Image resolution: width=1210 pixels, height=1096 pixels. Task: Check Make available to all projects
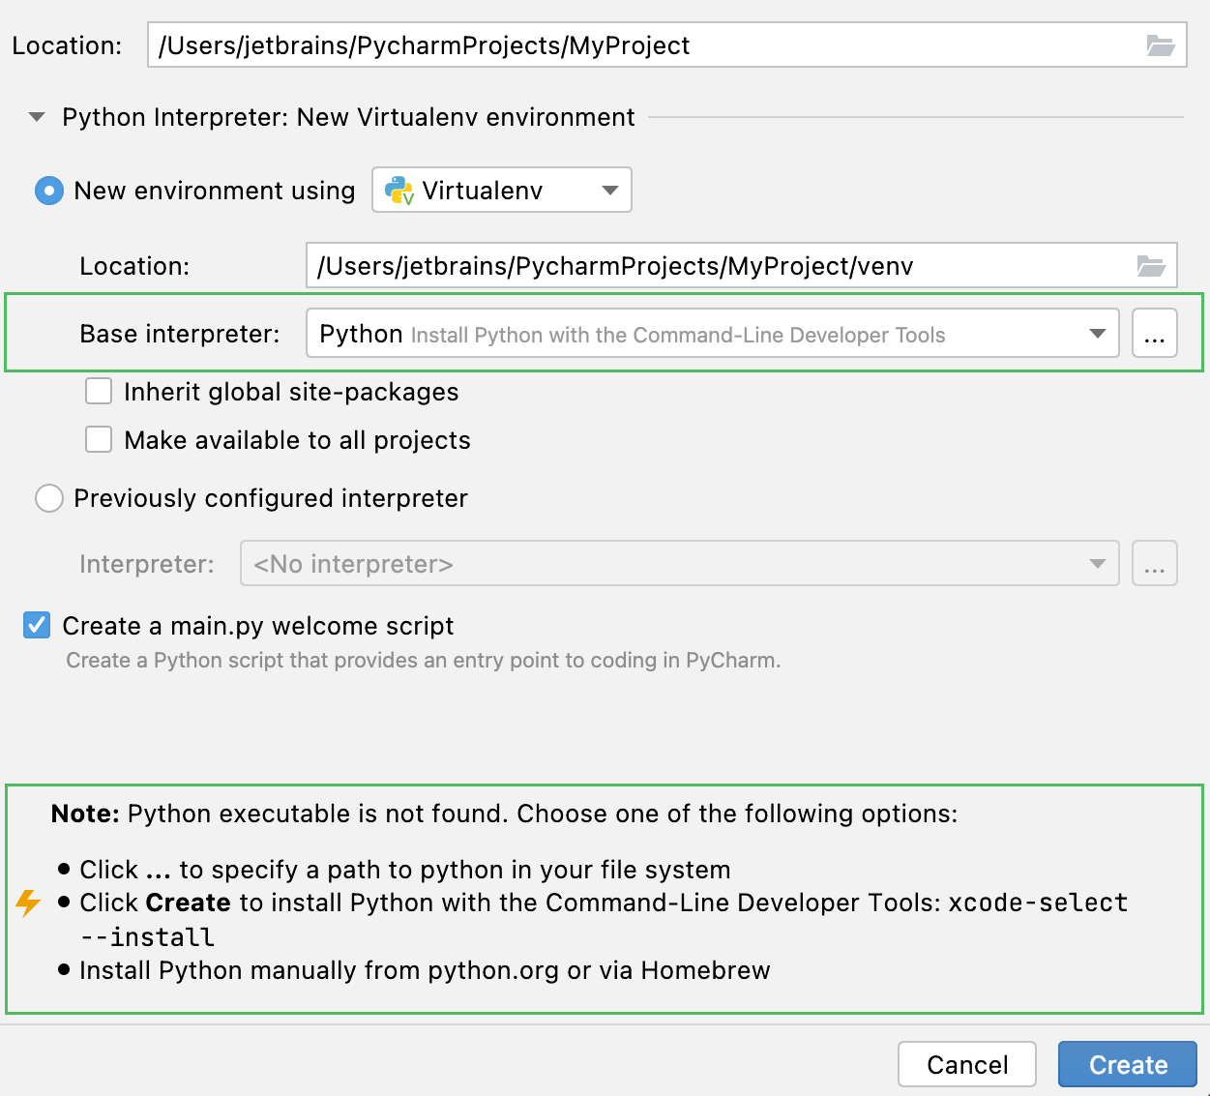click(99, 439)
